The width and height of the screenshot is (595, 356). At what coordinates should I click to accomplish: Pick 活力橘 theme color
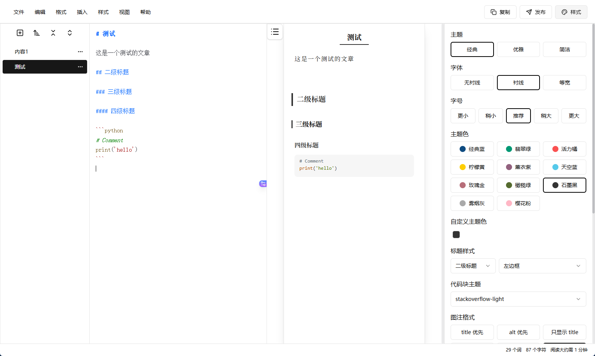[x=564, y=149]
